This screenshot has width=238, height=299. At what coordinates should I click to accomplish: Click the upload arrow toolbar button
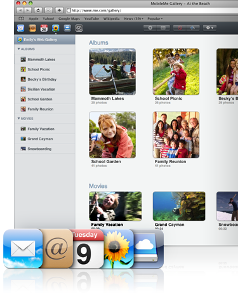(x=150, y=28)
